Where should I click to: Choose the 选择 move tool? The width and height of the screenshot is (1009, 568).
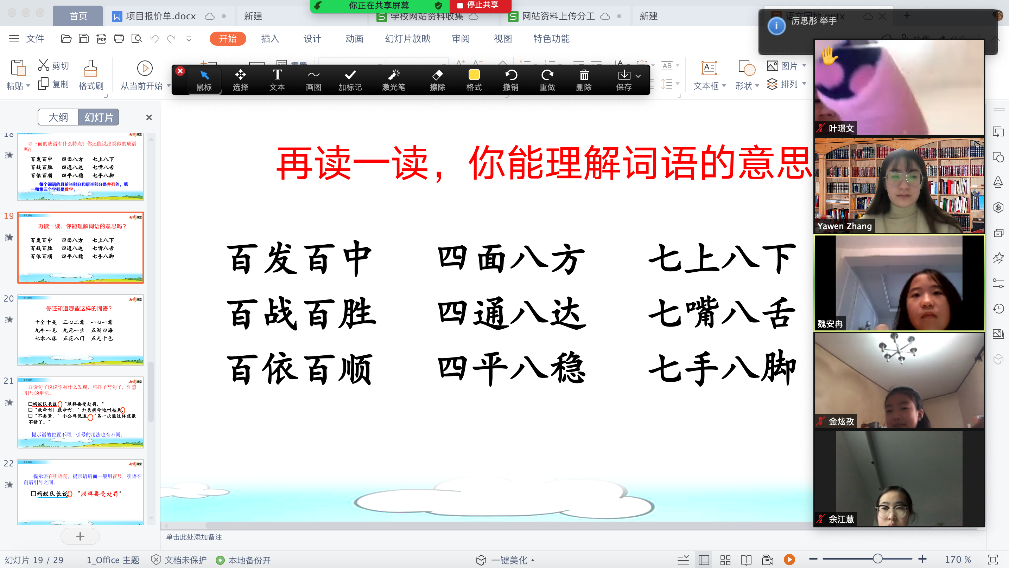pos(240,80)
